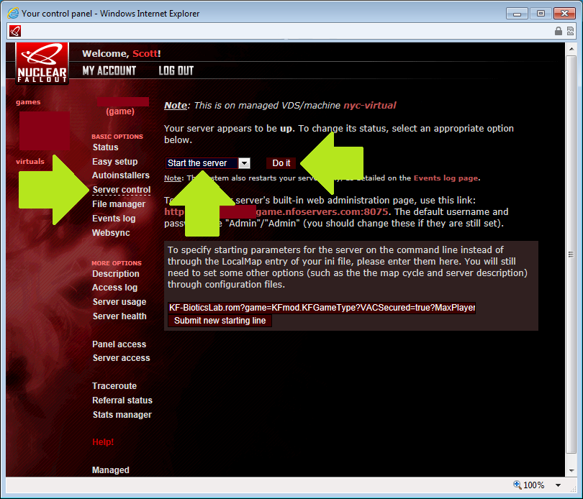
Task: Click the starting parameters text field
Action: click(x=321, y=308)
